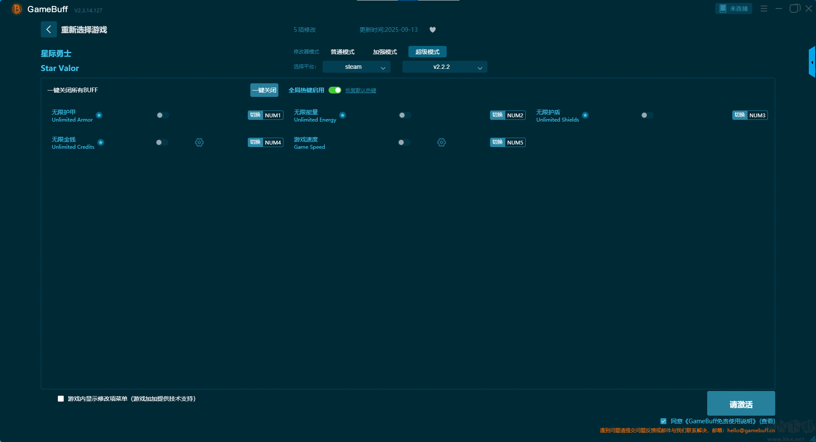Click the 请激活 activation button
Viewport: 816px width, 442px height.
tap(740, 404)
